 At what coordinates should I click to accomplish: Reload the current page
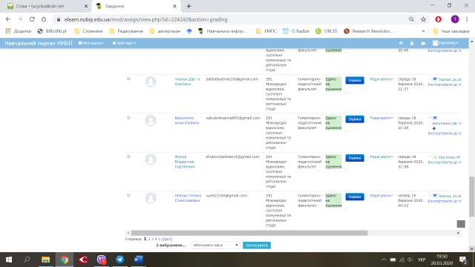pyautogui.click(x=32, y=19)
